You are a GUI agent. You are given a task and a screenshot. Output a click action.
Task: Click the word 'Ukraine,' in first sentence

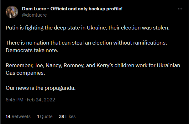[97, 28]
